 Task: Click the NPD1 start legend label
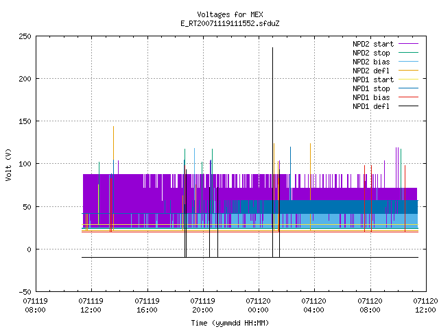pos(373,80)
